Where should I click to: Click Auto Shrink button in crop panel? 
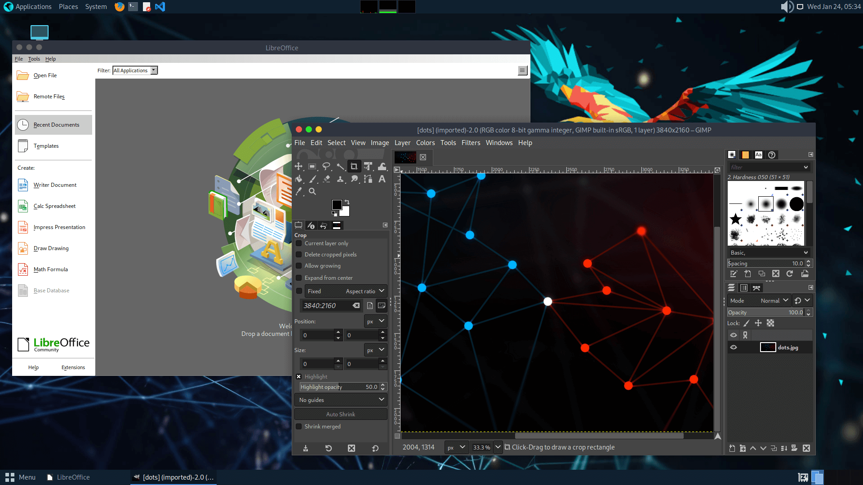(x=340, y=413)
